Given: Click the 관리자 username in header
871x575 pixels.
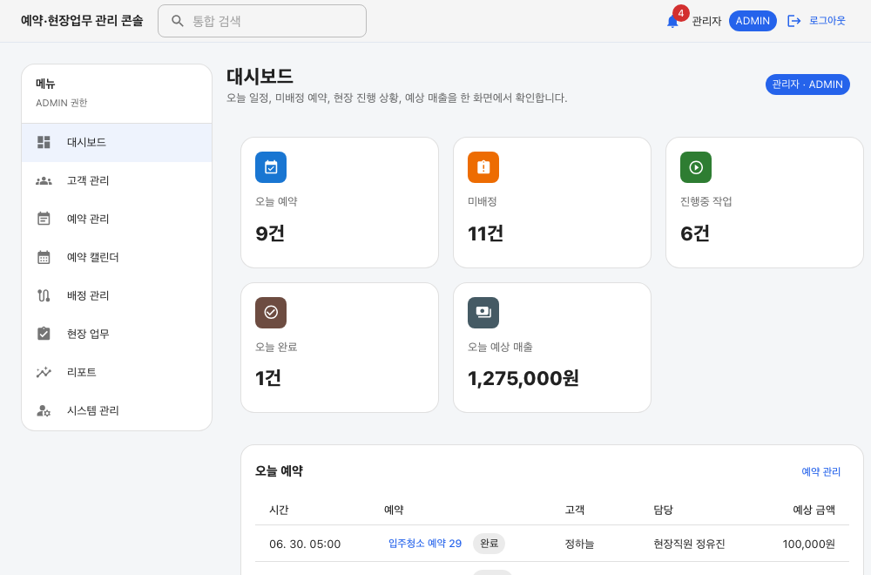Looking at the screenshot, I should click(706, 21).
